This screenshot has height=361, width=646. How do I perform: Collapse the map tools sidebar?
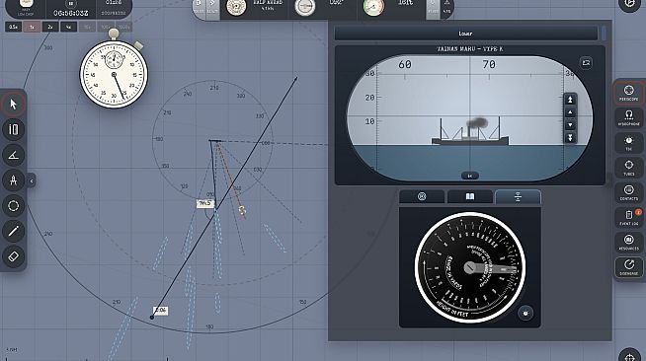[32, 180]
